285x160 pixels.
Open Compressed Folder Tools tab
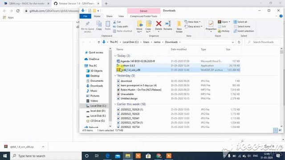click(x=143, y=16)
